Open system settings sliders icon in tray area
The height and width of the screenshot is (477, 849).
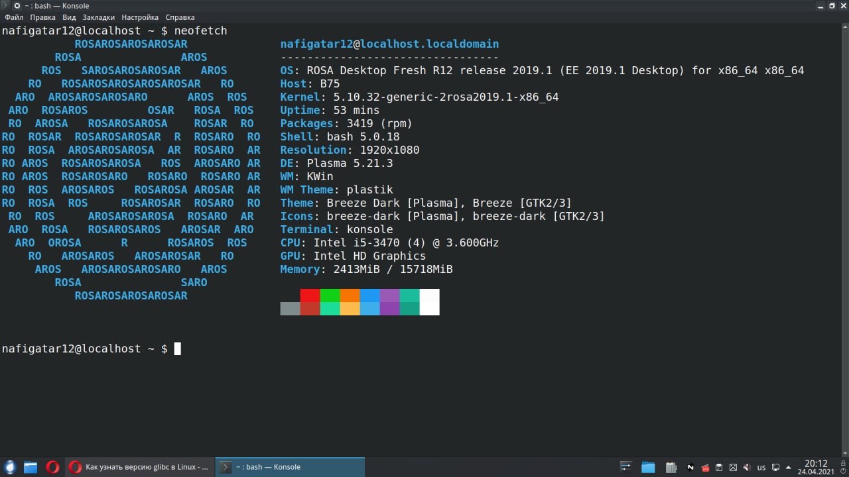pyautogui.click(x=625, y=467)
